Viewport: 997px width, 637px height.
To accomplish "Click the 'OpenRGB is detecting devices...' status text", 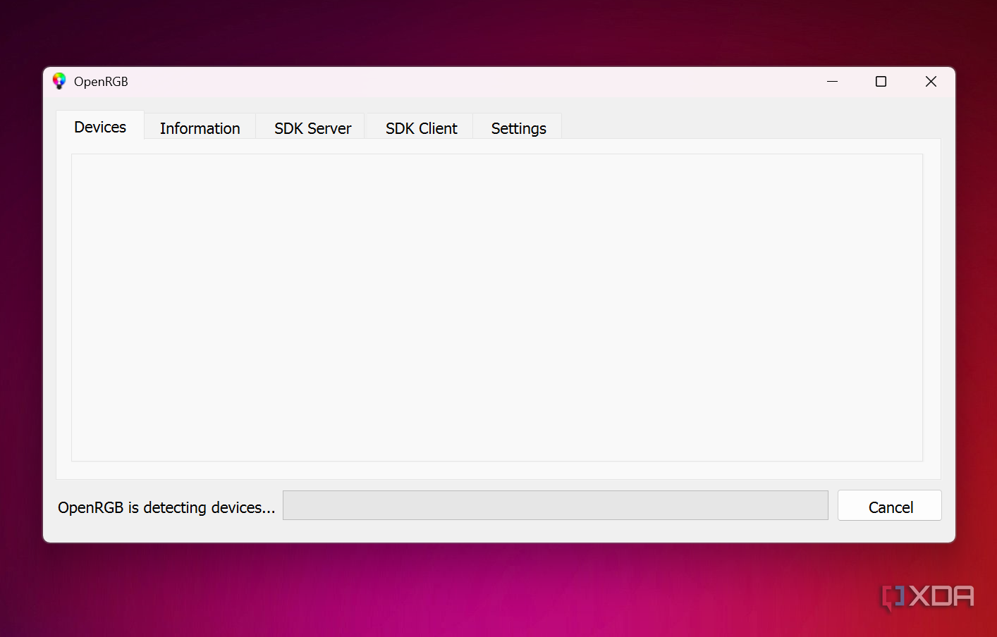I will pos(166,507).
